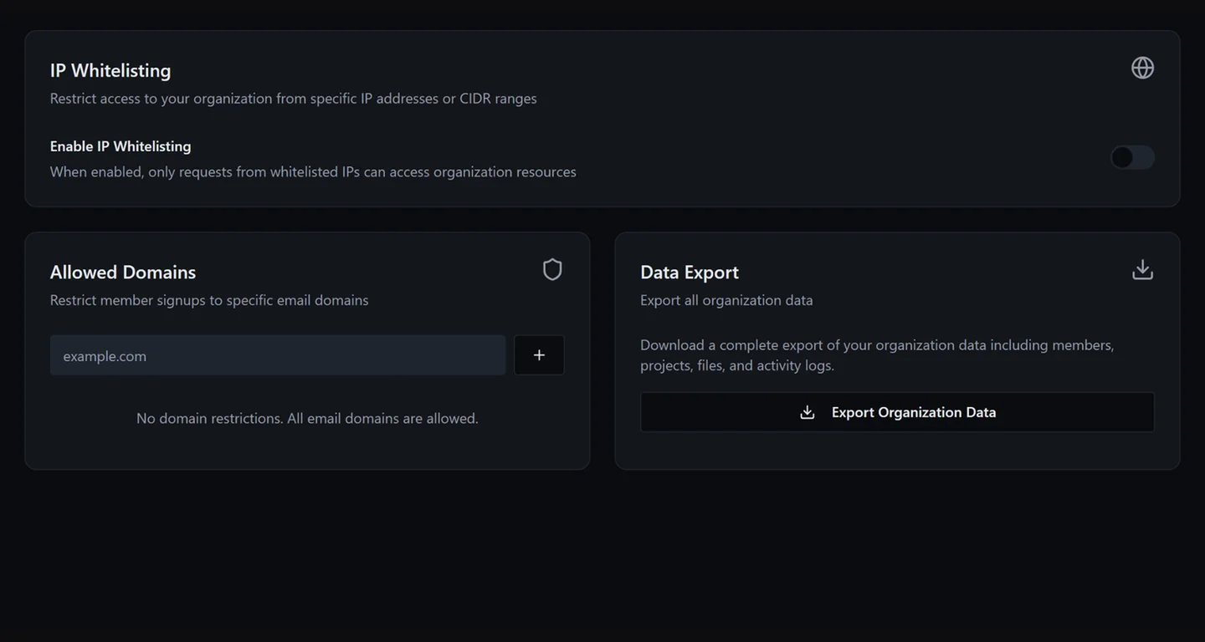Click the No domain restrictions message text
Viewport: 1205px width, 642px height.
307,418
